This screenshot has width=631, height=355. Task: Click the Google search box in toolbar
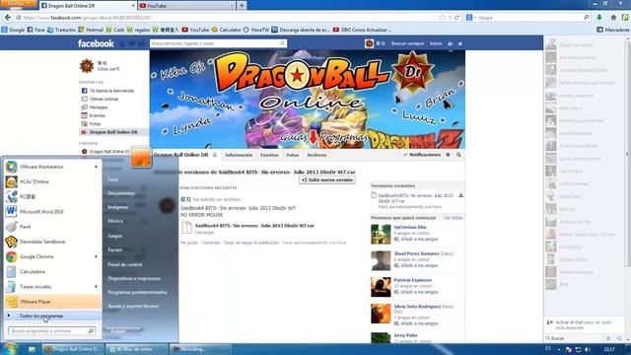tap(529, 18)
